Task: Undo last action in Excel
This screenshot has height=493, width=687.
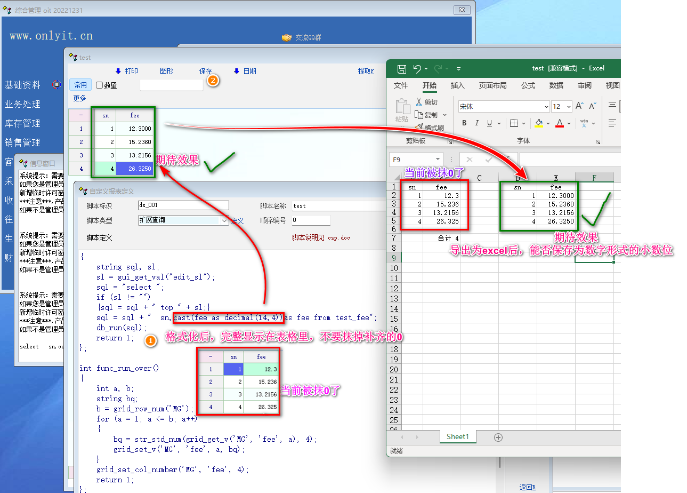Action: pyautogui.click(x=417, y=68)
